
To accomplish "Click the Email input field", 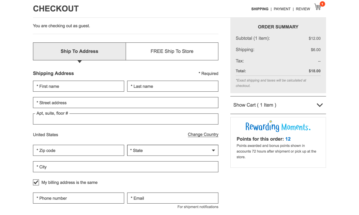I will click(x=173, y=198).
